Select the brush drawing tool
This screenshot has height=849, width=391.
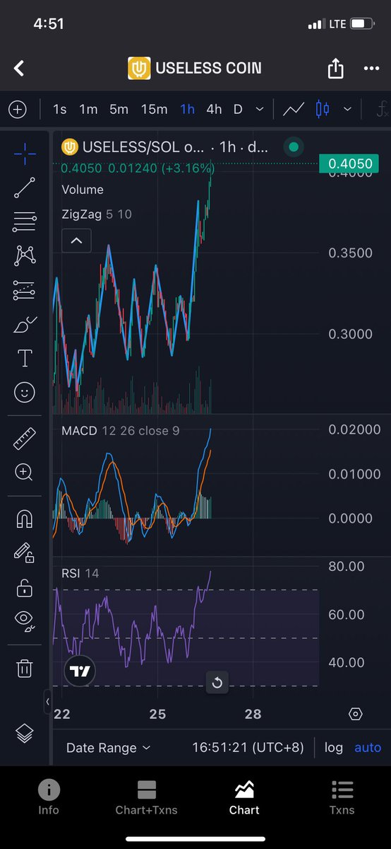coord(25,324)
